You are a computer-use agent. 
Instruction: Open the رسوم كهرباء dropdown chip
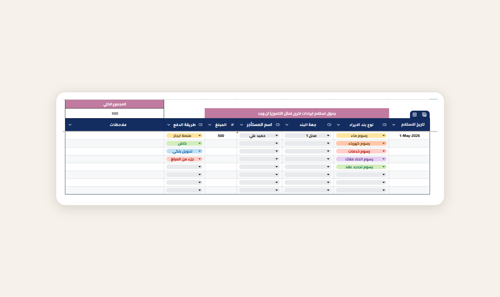[361, 143]
